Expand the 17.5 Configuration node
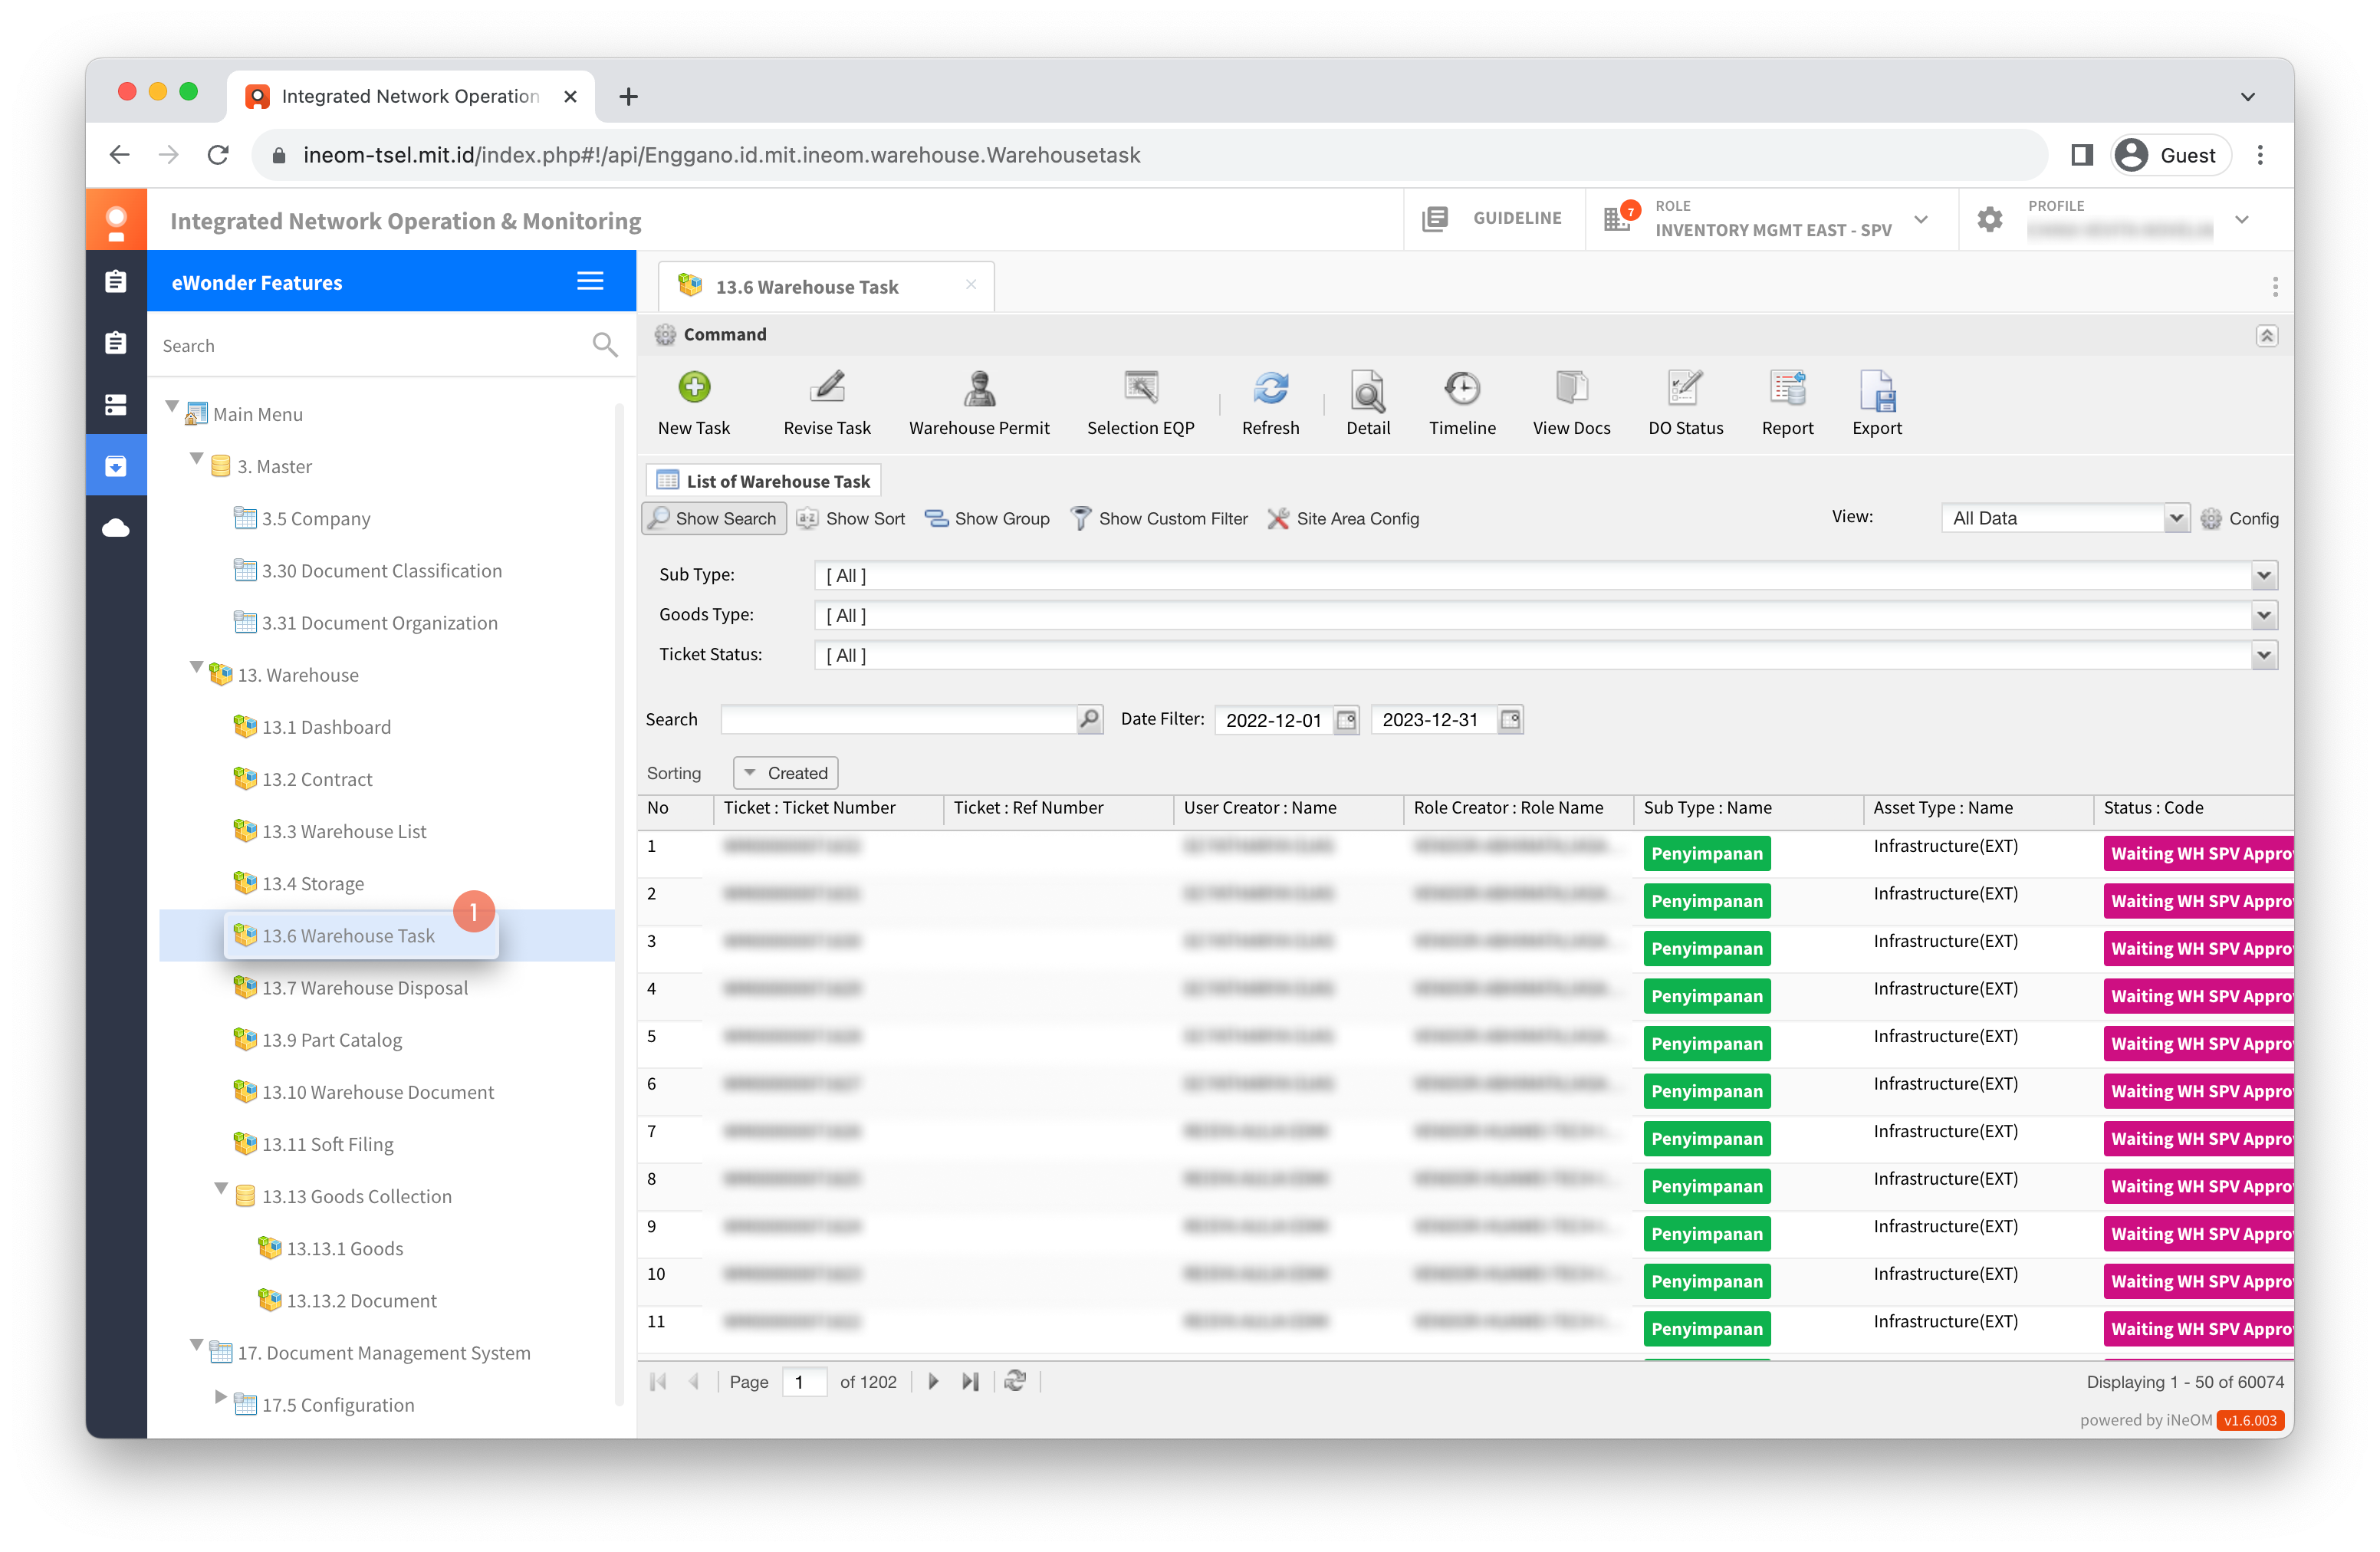This screenshot has width=2380, height=1552. [x=221, y=1398]
